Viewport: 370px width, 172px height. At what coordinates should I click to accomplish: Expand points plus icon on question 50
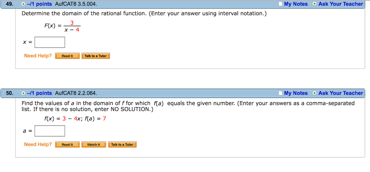pos(23,93)
